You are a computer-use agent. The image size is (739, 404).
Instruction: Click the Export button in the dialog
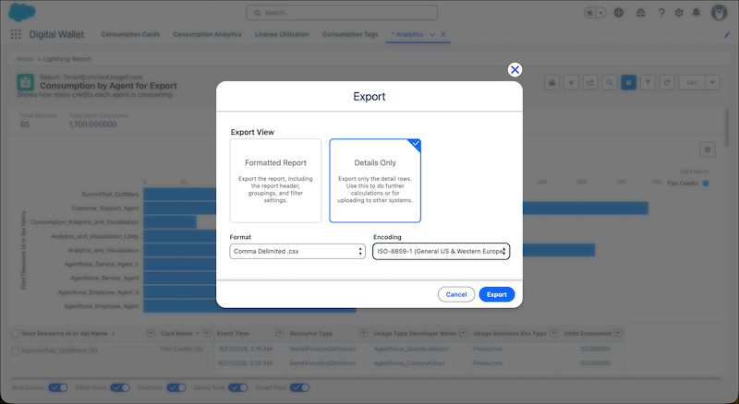(497, 294)
